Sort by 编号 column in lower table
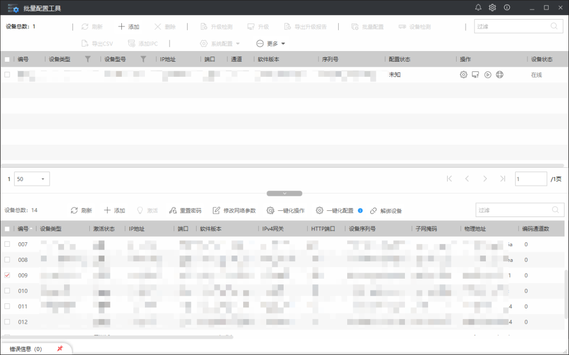 (24, 229)
